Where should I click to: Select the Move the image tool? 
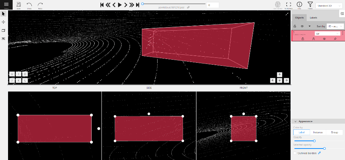coord(3,22)
